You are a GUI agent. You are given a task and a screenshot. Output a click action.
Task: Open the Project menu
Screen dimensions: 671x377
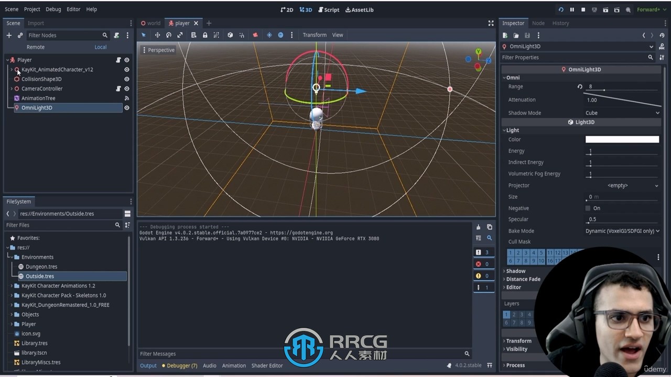click(32, 9)
